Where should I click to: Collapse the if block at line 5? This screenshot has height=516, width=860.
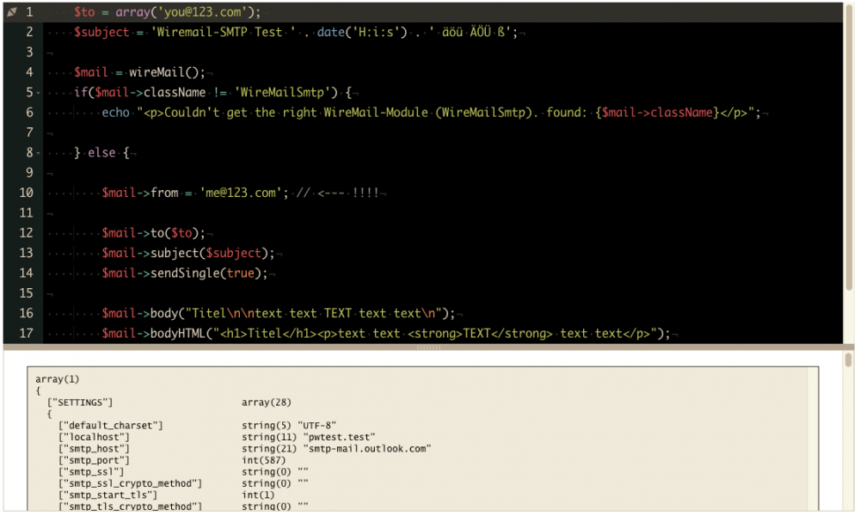[38, 92]
